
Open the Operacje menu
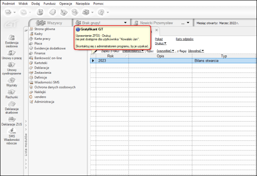tap(66, 3)
